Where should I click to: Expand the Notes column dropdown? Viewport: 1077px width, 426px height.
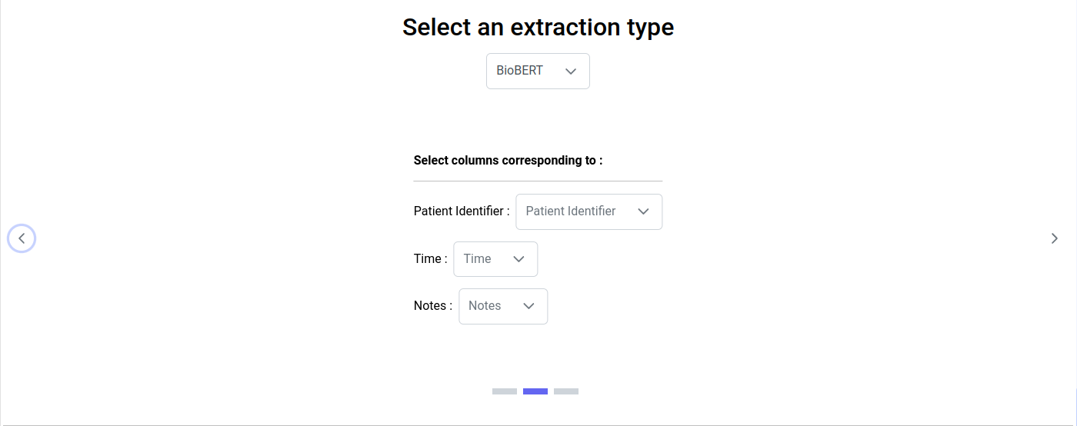502,306
